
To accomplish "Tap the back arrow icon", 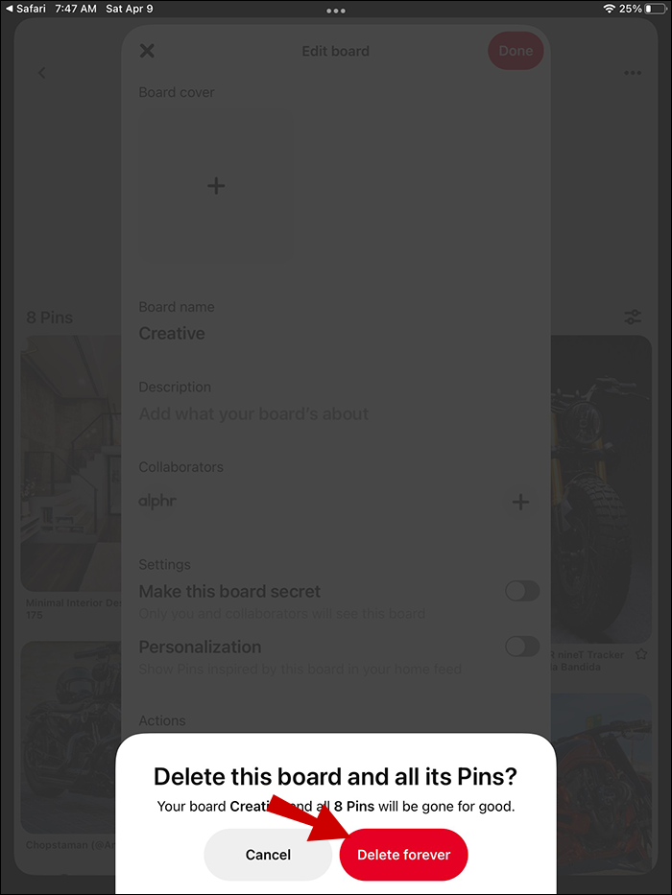I will 41,73.
